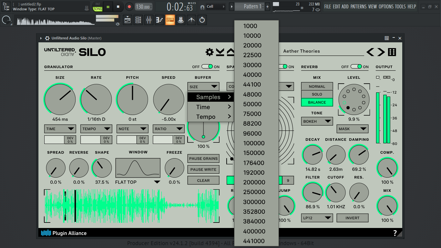The image size is (441, 248).
Task: Click the CLEAR buffer button
Action: click(203, 181)
